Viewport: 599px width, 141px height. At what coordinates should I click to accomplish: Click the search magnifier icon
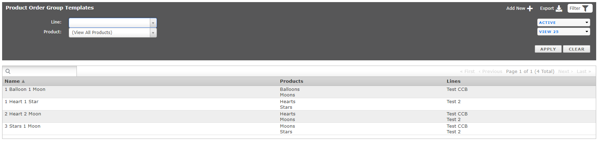pos(8,71)
